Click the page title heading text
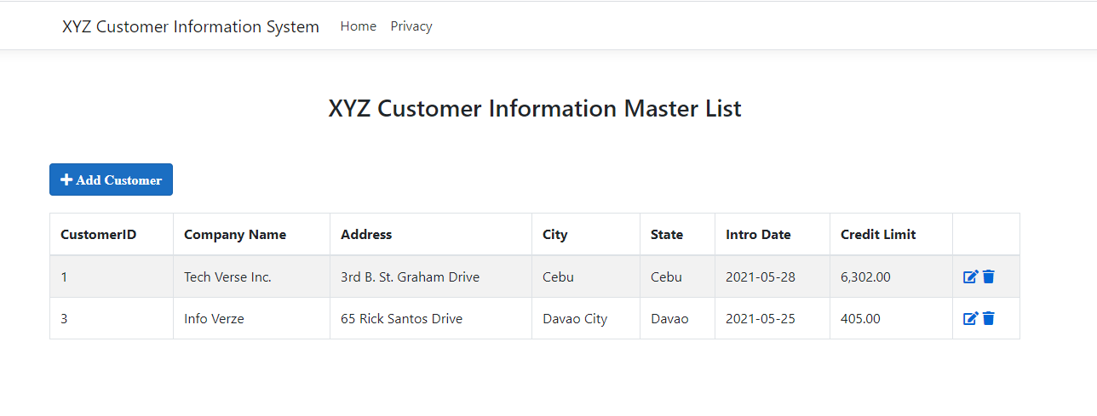1097x416 pixels. tap(535, 109)
